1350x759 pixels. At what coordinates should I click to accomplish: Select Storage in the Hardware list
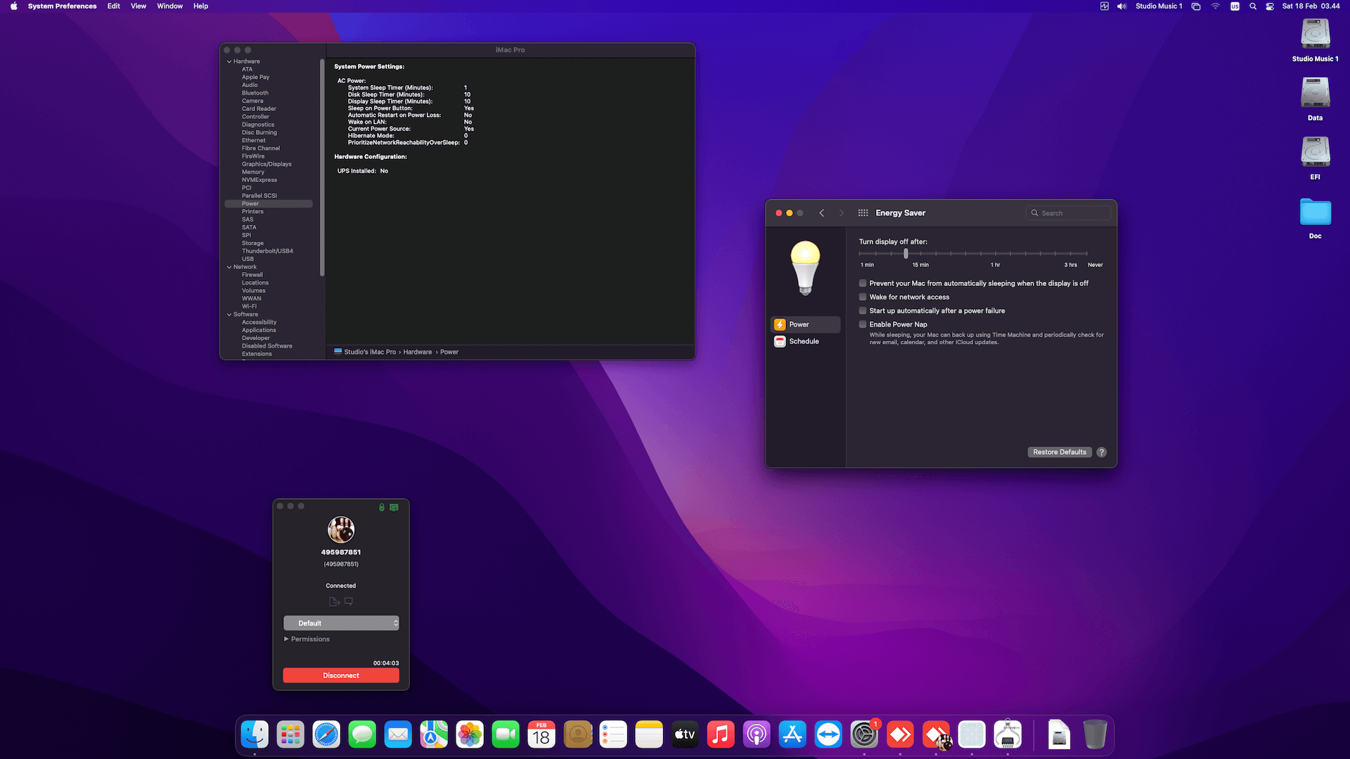[252, 244]
